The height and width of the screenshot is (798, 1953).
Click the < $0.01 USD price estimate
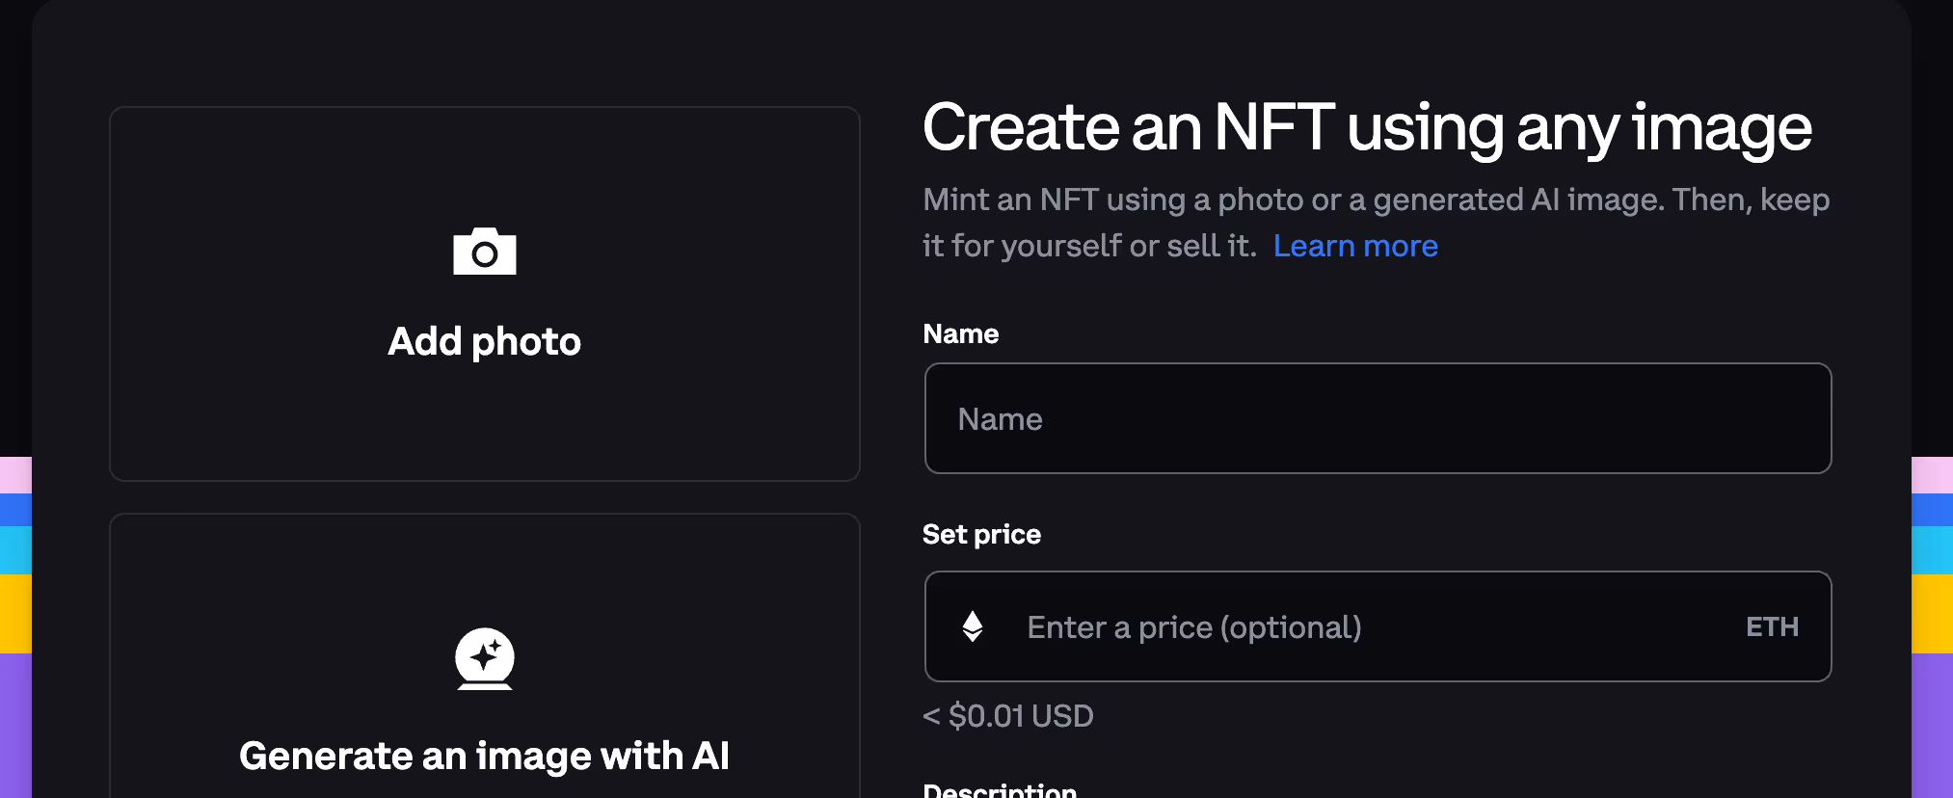tap(1008, 716)
